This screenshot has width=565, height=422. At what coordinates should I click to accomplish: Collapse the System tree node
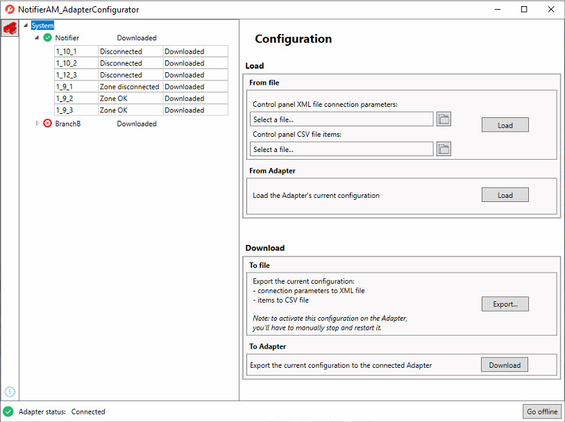pyautogui.click(x=26, y=26)
